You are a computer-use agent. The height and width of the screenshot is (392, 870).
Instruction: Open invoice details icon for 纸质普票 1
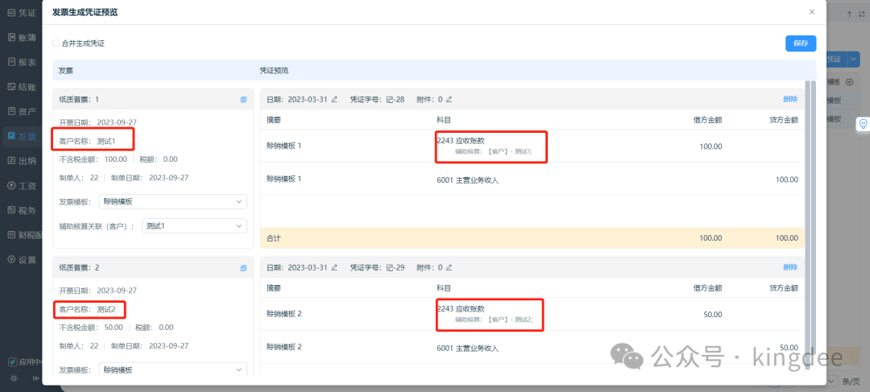pyautogui.click(x=243, y=100)
